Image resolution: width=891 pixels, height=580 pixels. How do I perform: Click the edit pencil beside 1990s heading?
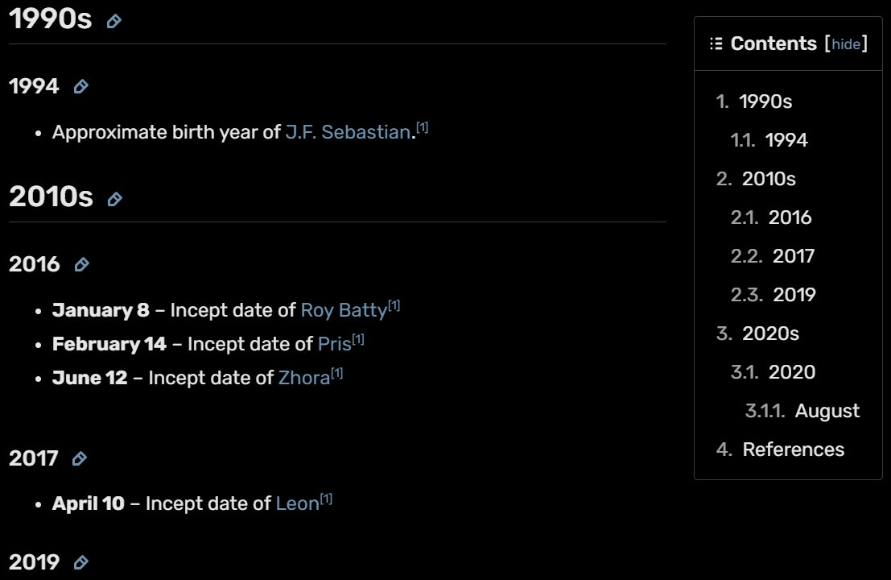coord(114,22)
